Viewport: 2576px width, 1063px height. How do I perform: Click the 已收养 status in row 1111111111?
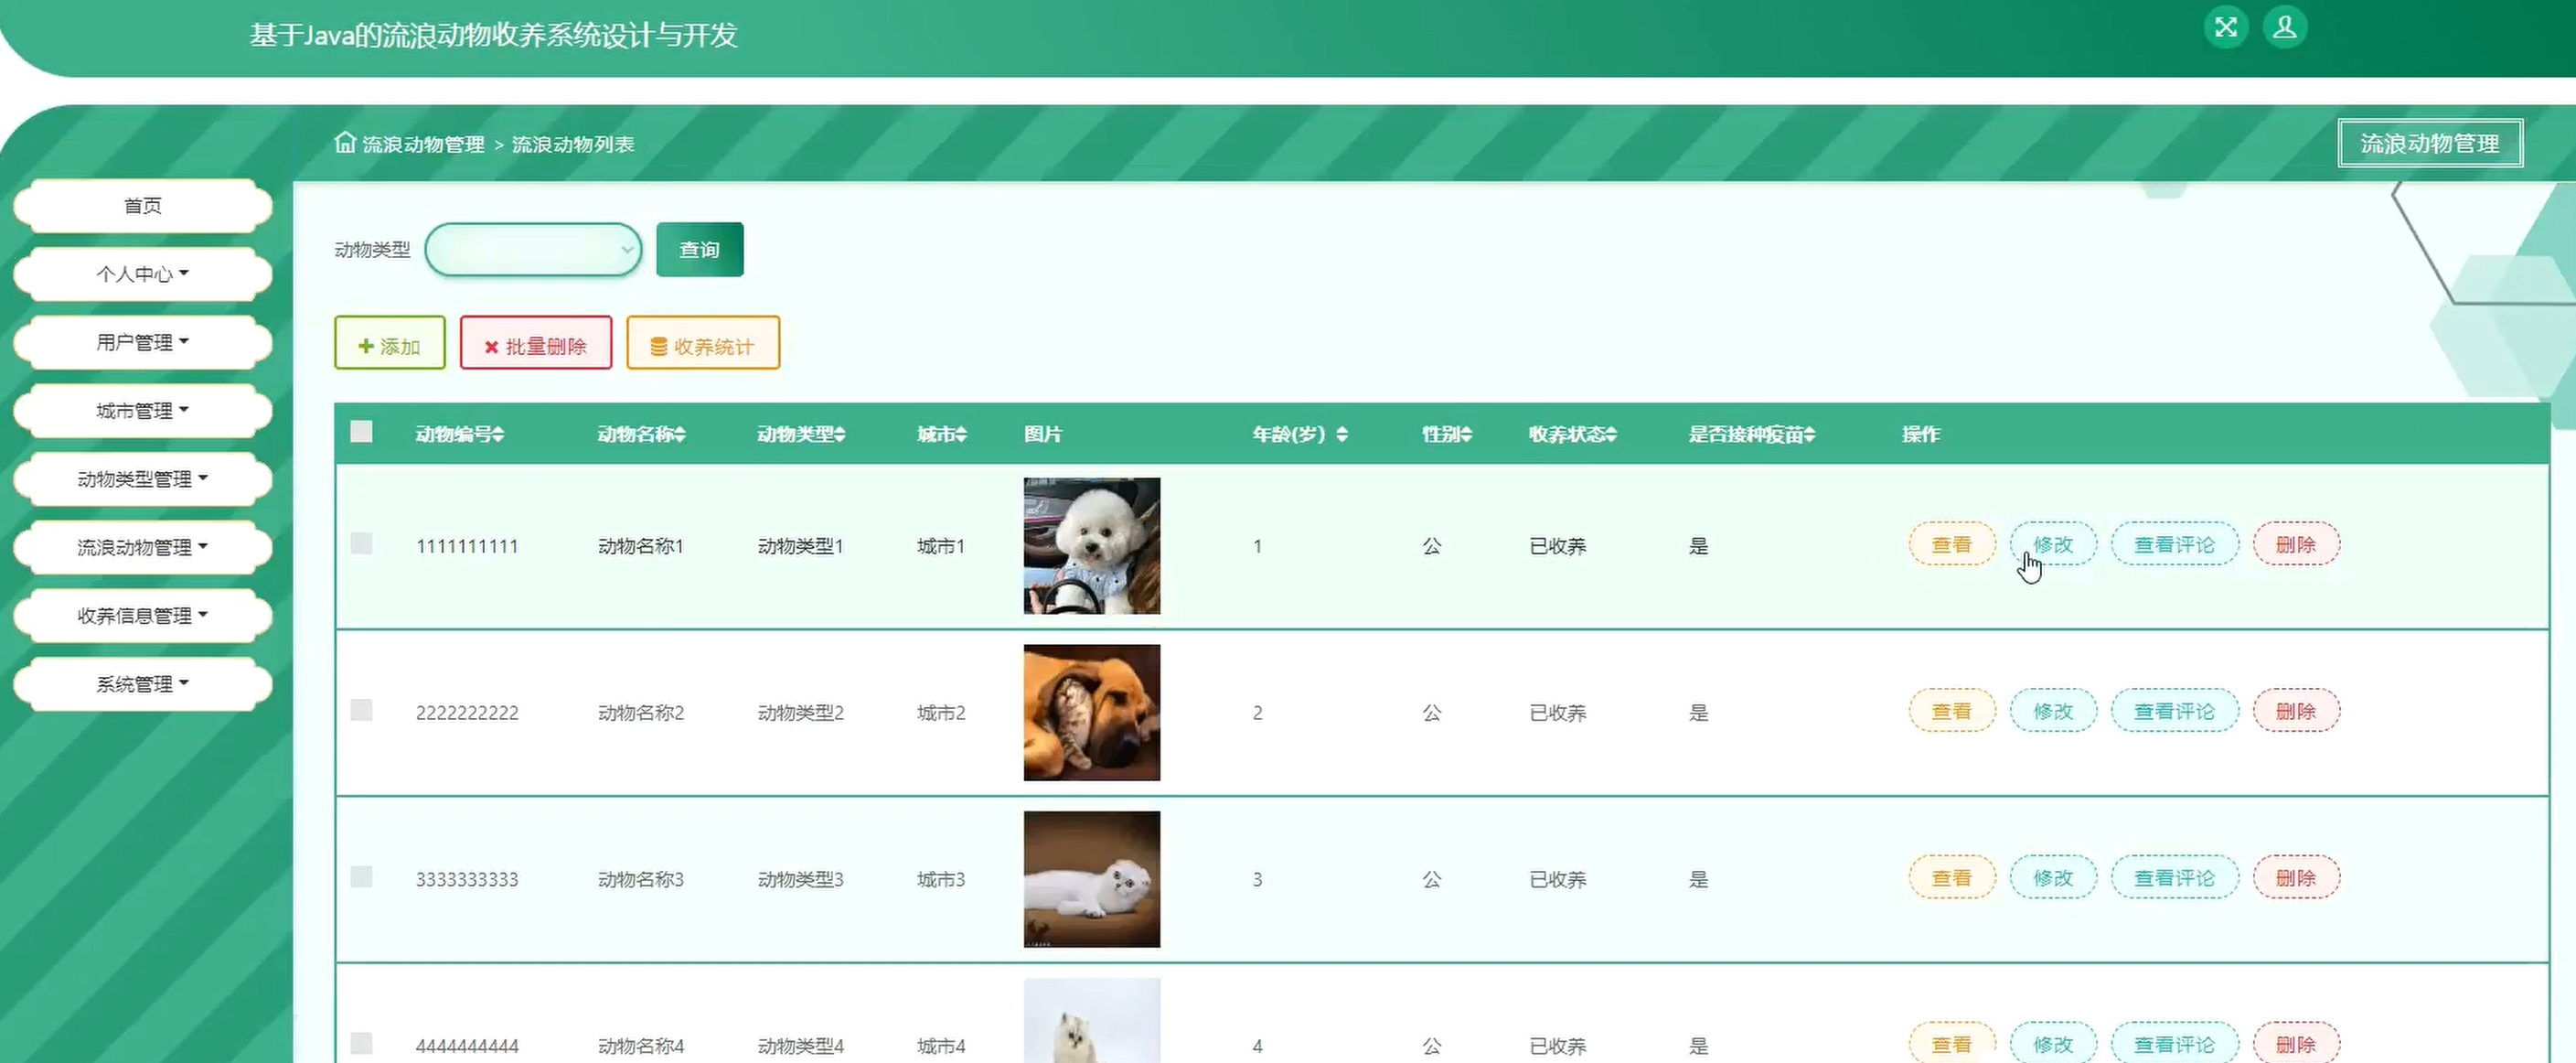tap(1557, 546)
